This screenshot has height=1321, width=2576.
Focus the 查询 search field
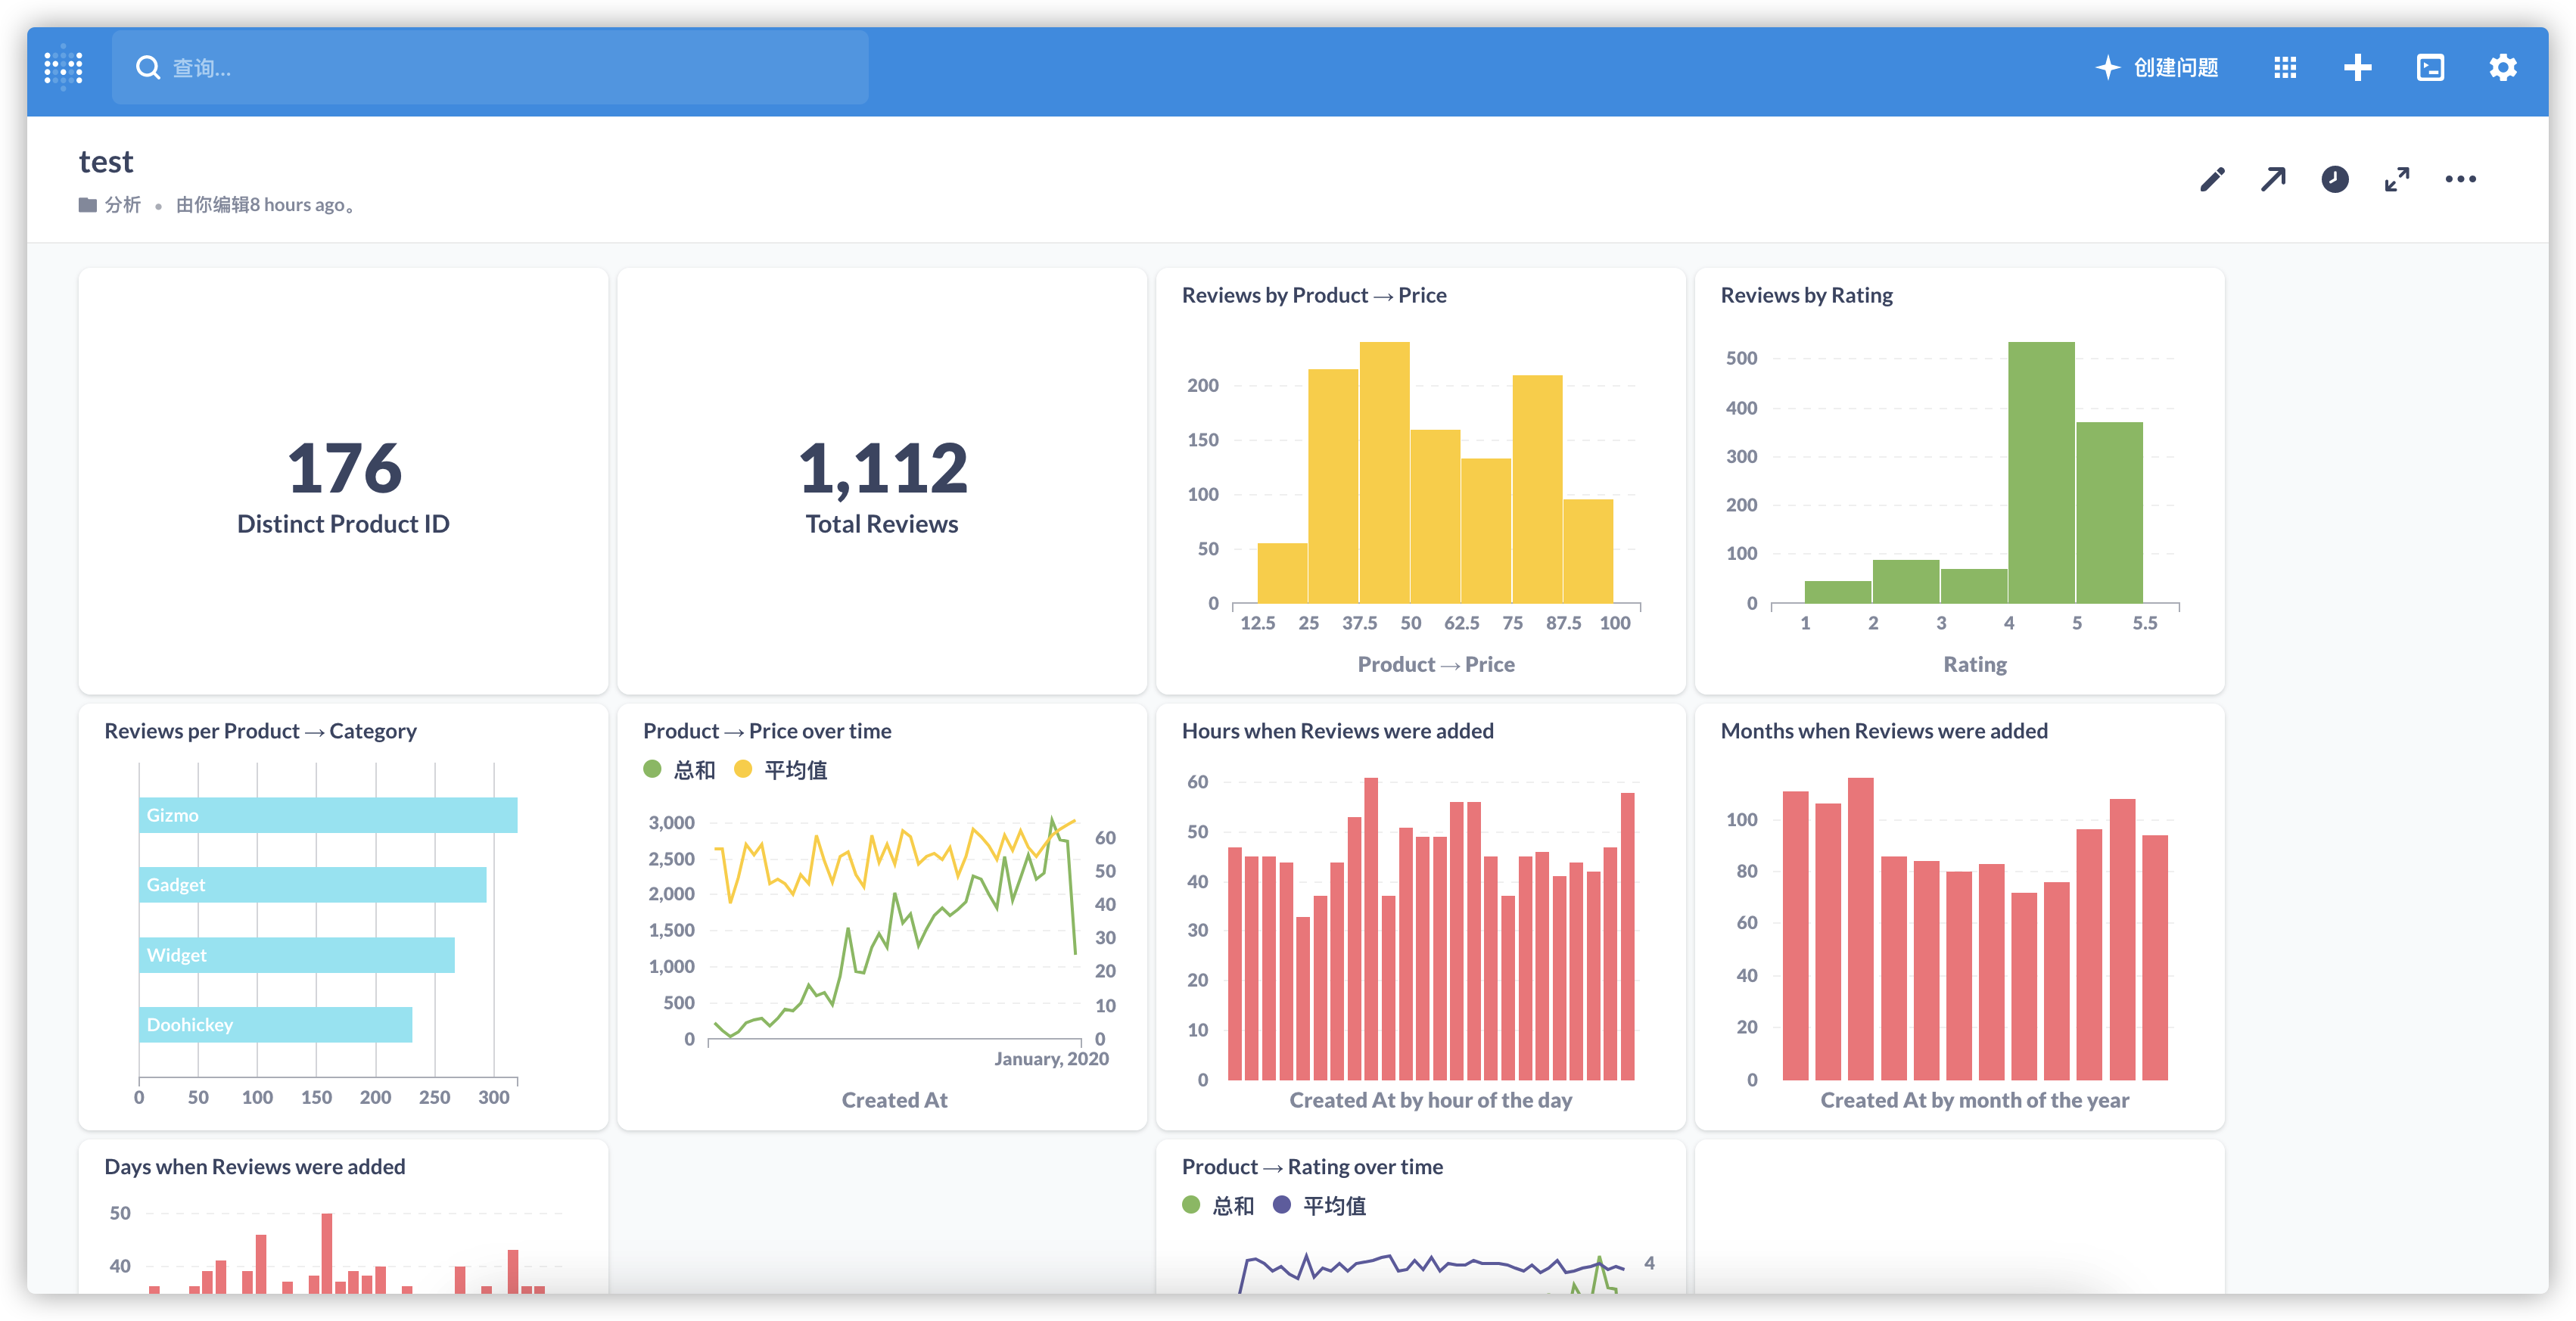[490, 67]
